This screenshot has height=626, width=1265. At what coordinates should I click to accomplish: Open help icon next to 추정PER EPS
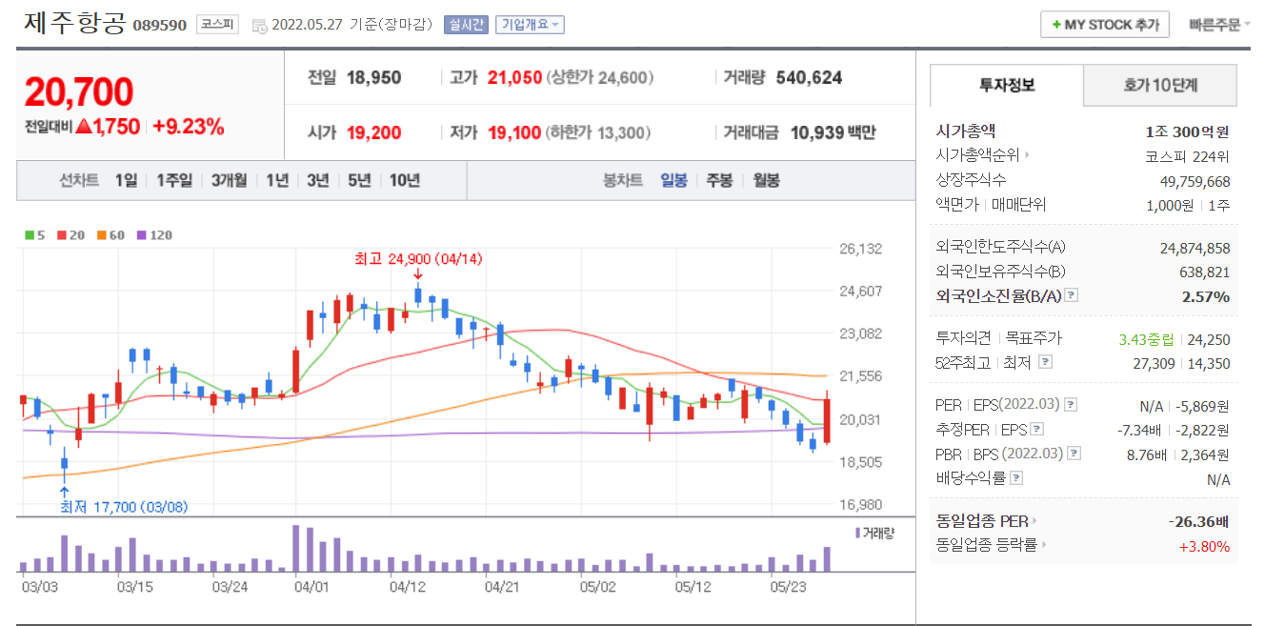(1037, 429)
